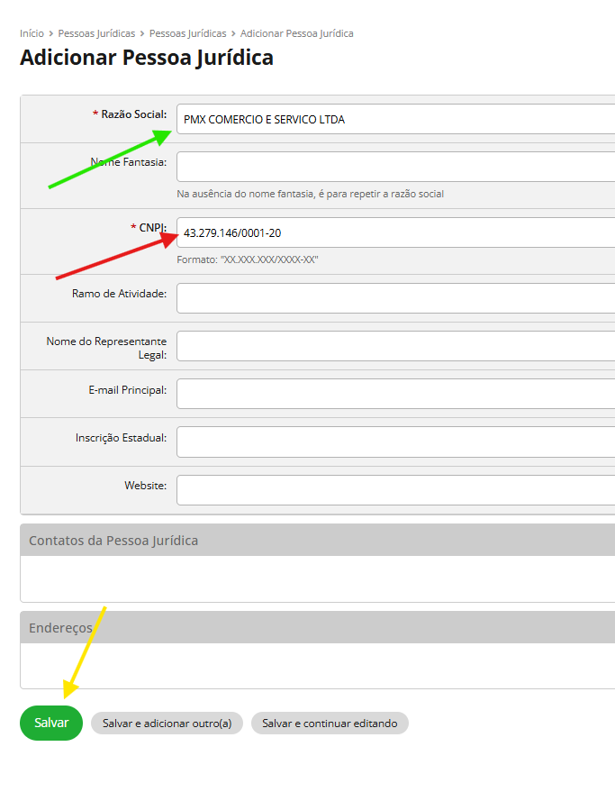Select the Ramo de Atividade field
The width and height of the screenshot is (615, 792).
[x=396, y=298]
